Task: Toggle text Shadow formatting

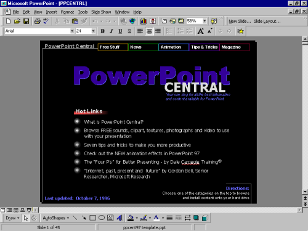Action: (129, 31)
